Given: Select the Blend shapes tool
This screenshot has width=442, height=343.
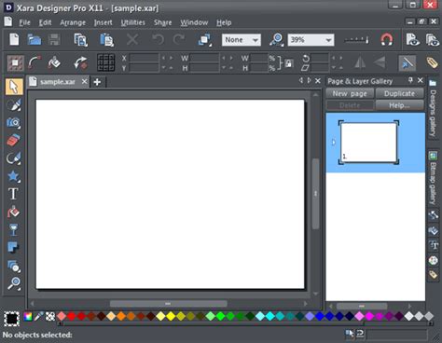Looking at the screenshot, I should [14, 266].
